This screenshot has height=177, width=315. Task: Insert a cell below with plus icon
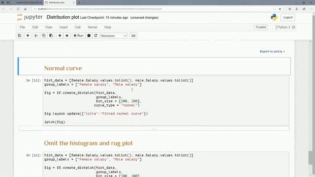[x=28, y=36]
